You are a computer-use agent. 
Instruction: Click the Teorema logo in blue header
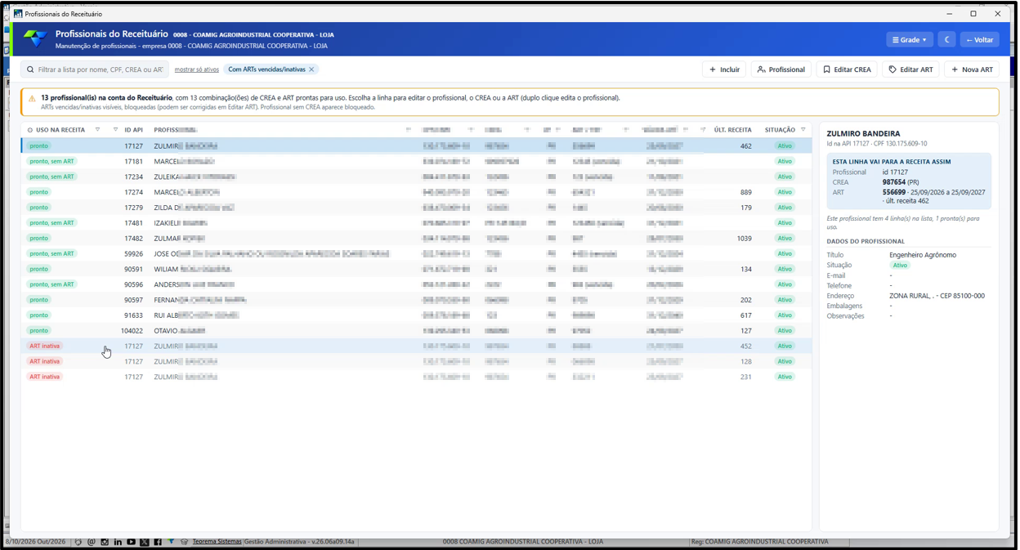click(35, 39)
